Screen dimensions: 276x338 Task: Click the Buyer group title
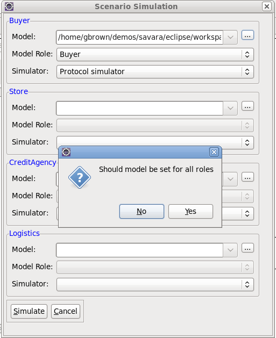coord(19,20)
